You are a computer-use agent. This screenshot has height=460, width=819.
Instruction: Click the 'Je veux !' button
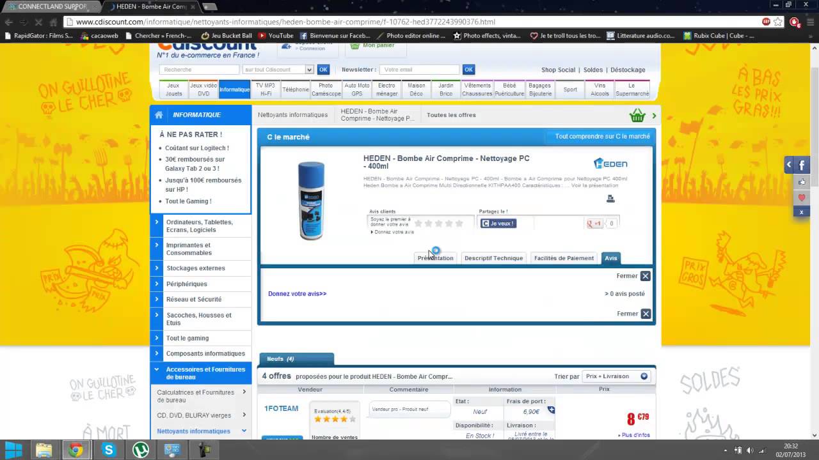(x=498, y=224)
